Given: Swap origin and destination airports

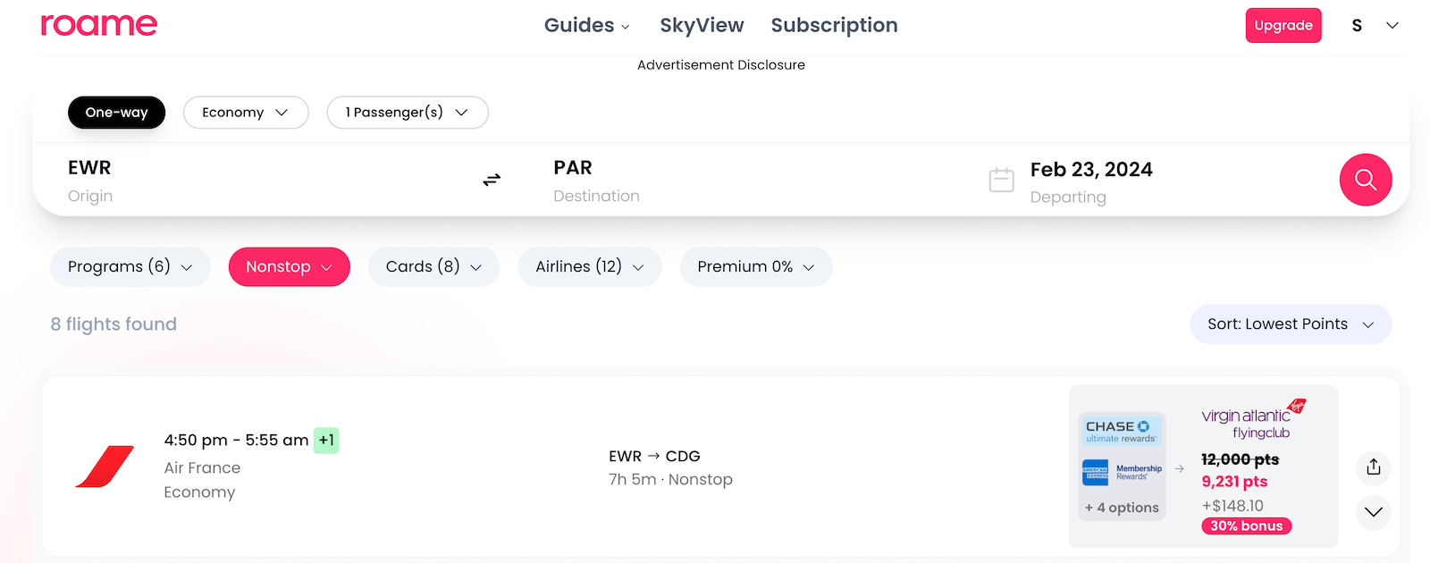Looking at the screenshot, I should pos(492,180).
